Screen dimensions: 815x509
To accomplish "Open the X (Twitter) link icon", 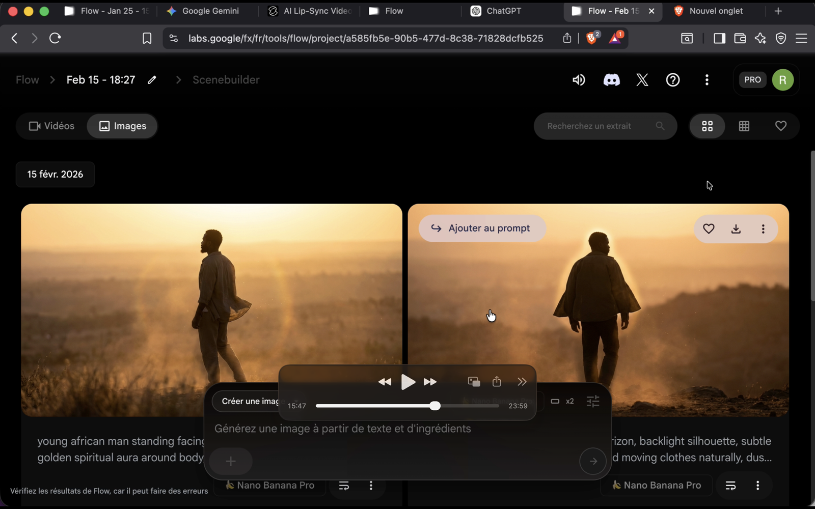I will pyautogui.click(x=642, y=80).
